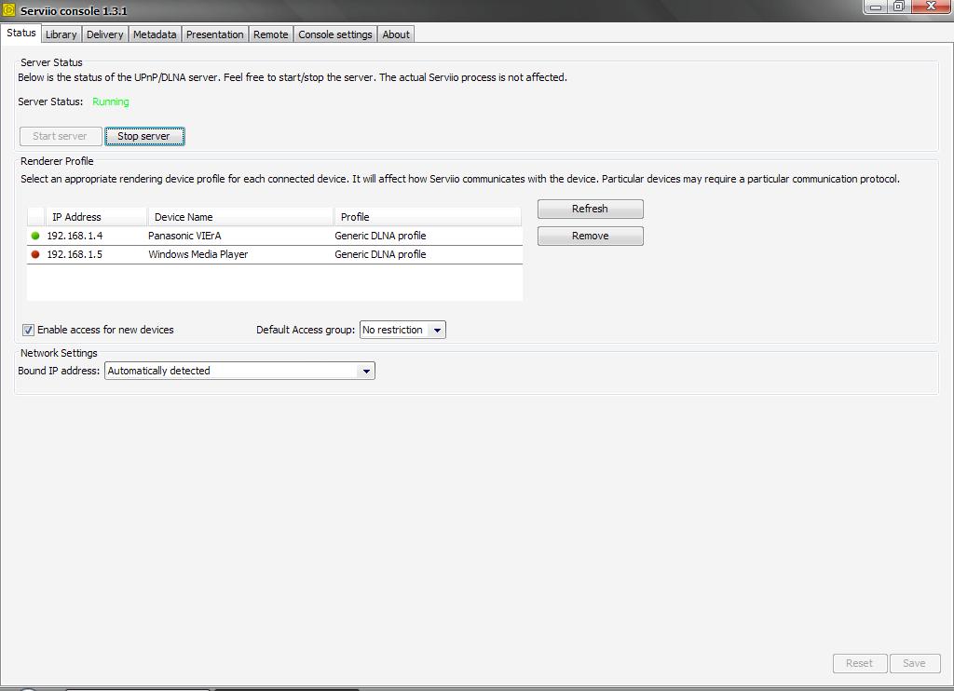This screenshot has width=954, height=691.
Task: Toggle Enable access for new devices checkbox
Action: click(29, 330)
